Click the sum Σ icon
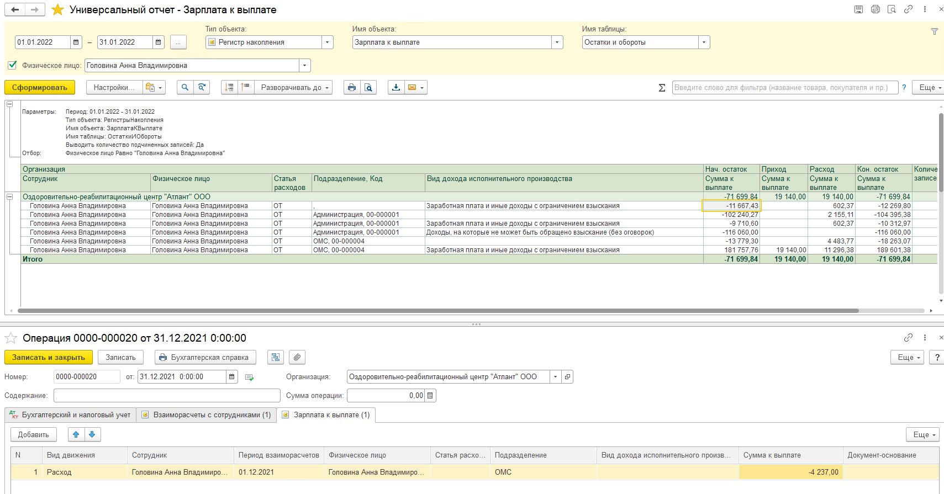This screenshot has height=494, width=944. (x=662, y=87)
